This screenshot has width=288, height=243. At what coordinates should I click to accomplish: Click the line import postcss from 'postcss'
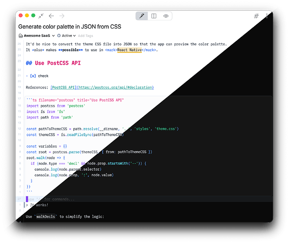(56, 106)
